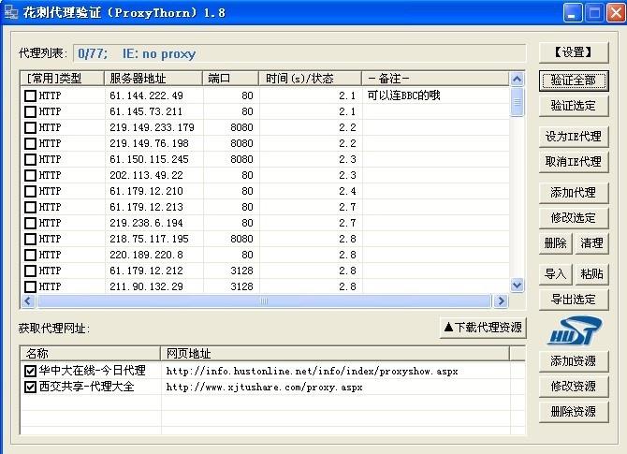627x454 pixels.
Task: Expand the ▲下载代理资源 button
Action: (x=483, y=328)
